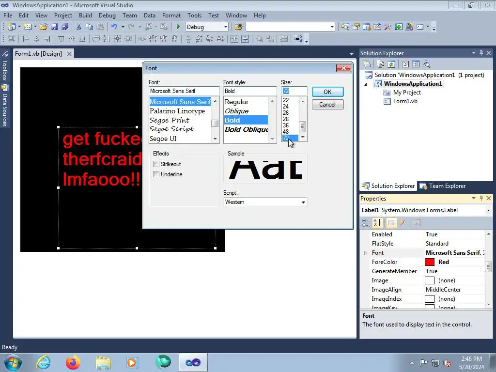Click the Undo arrow icon
The image size is (496, 372).
click(114, 27)
